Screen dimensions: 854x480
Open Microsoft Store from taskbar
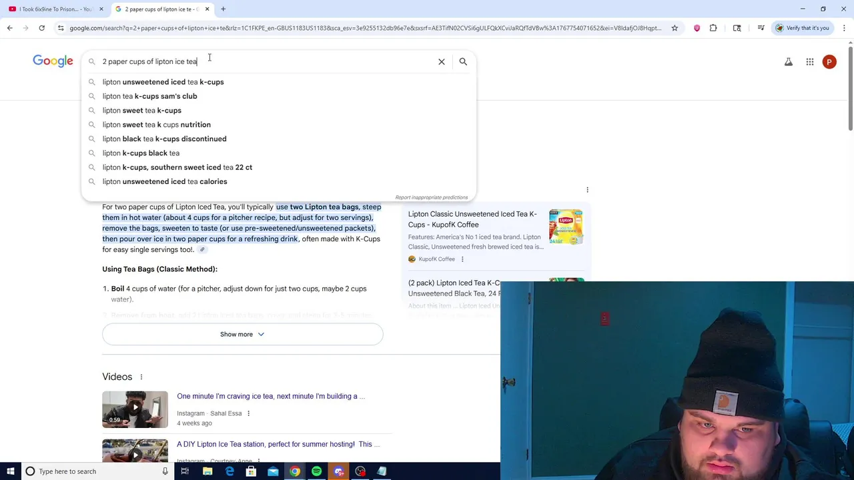point(251,471)
